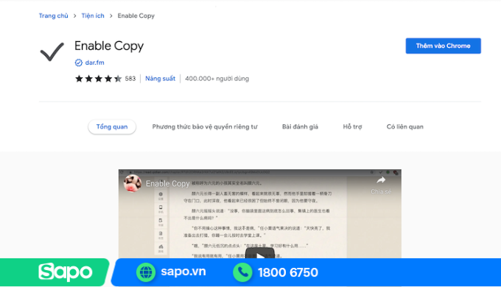This screenshot has width=501, height=287.
Task: Play the Enable Copy video
Action: click(260, 253)
